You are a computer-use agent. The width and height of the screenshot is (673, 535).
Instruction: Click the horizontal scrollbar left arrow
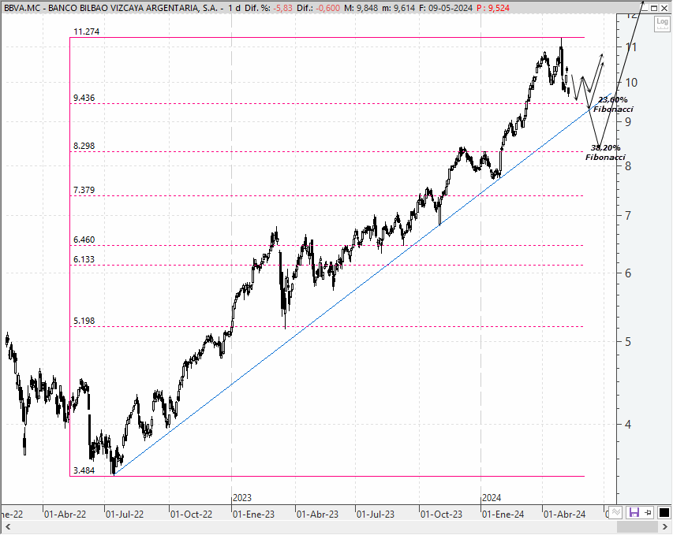tap(7, 527)
